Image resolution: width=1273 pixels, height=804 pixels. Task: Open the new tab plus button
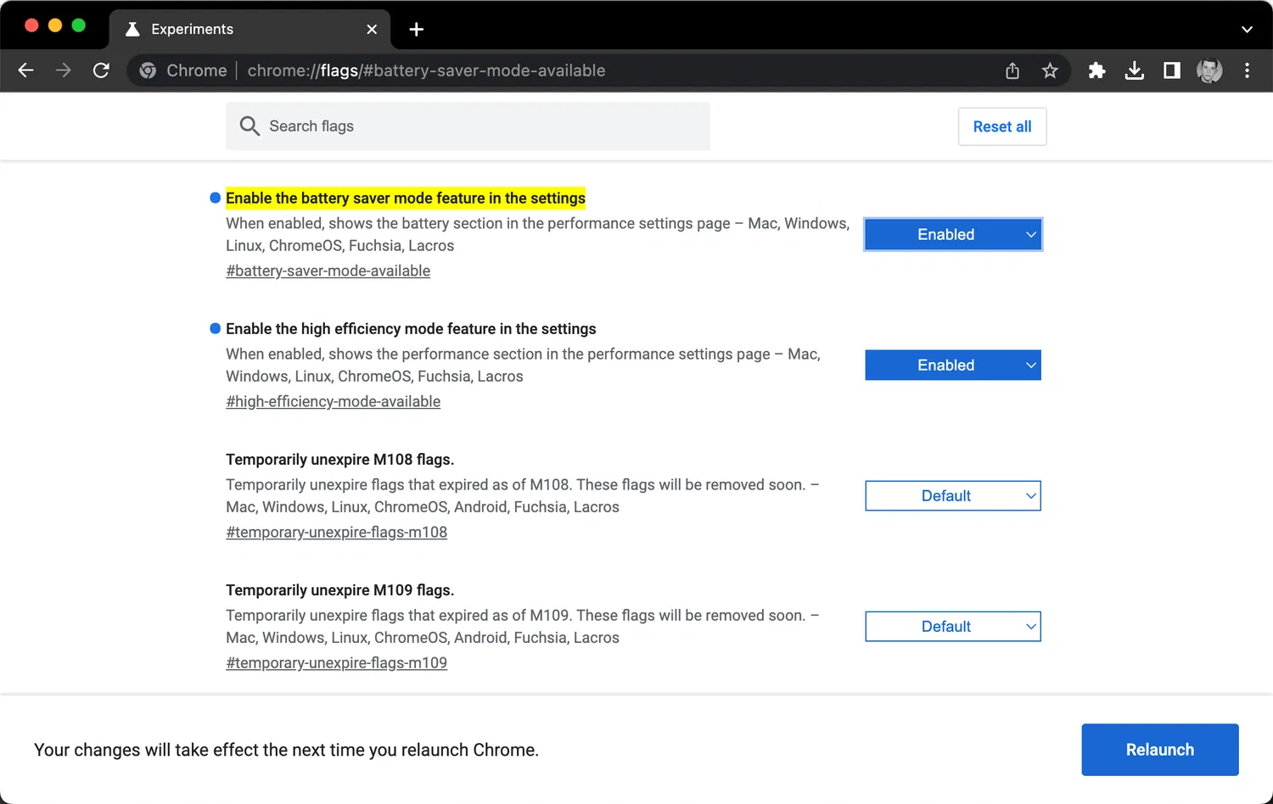416,30
